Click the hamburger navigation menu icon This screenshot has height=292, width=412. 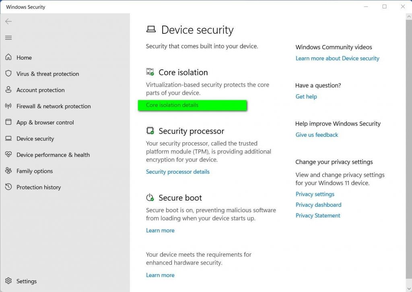(8, 37)
